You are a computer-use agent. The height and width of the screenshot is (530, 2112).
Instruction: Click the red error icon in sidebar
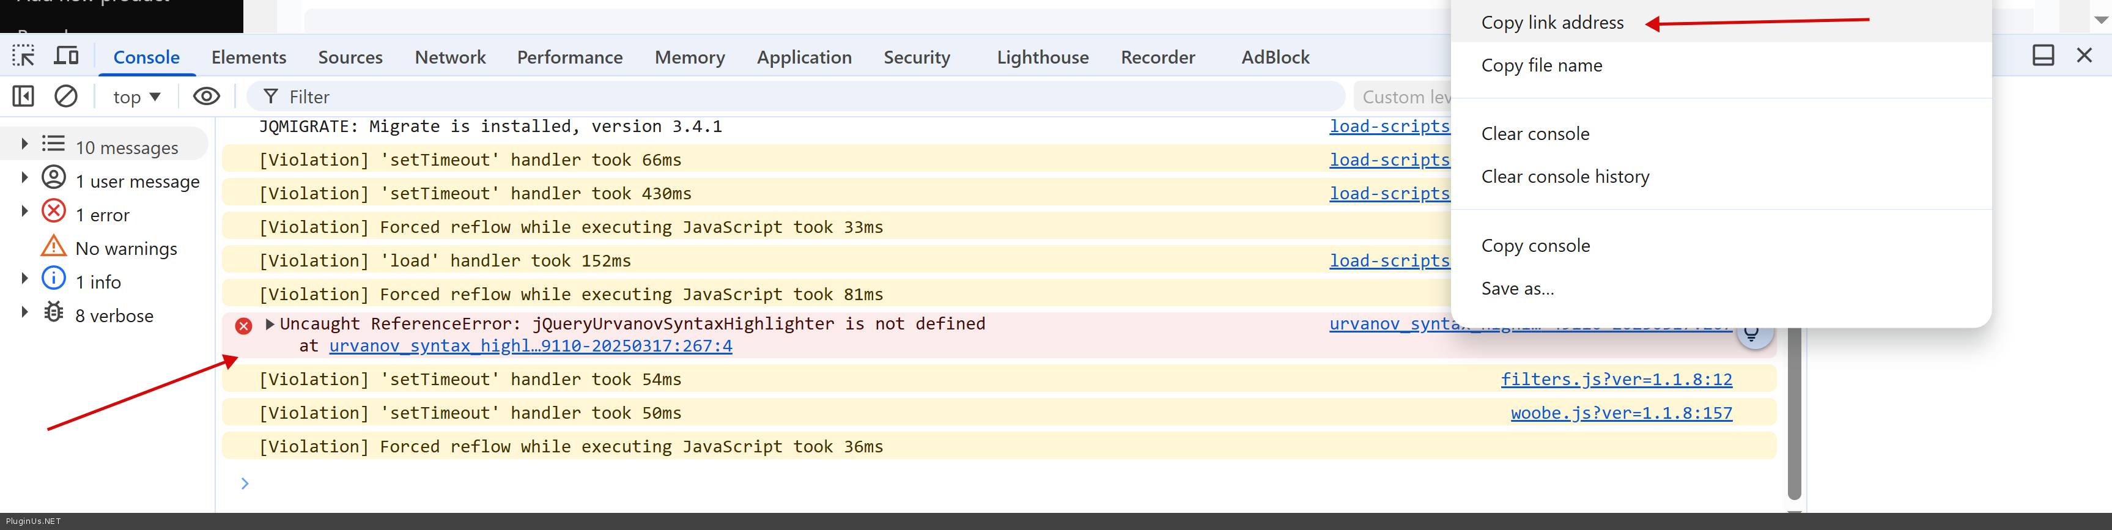tap(54, 212)
